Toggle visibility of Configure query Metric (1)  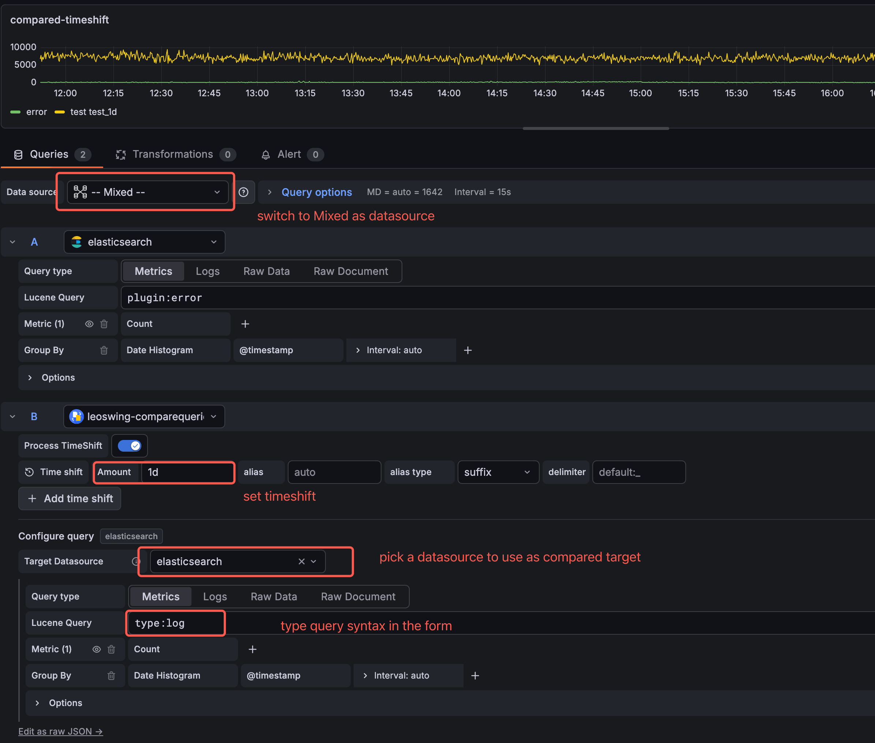97,650
